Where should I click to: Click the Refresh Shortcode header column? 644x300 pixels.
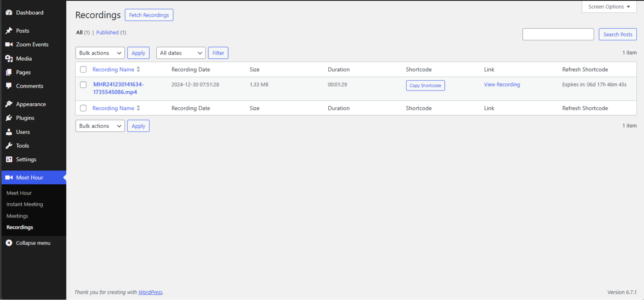click(585, 69)
